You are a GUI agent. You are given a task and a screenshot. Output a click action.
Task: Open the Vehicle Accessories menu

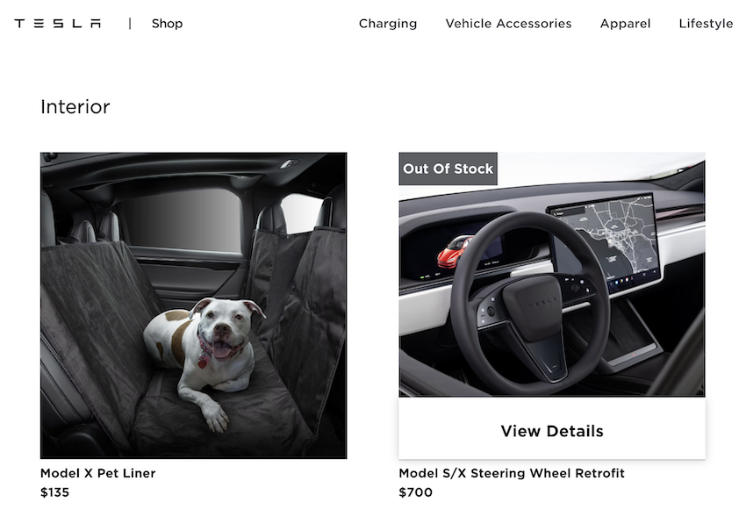[508, 24]
